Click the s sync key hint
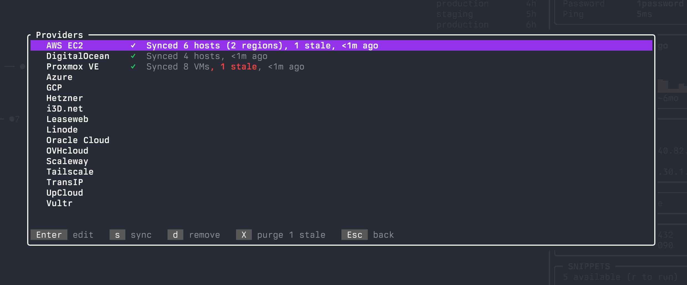 [x=130, y=235]
